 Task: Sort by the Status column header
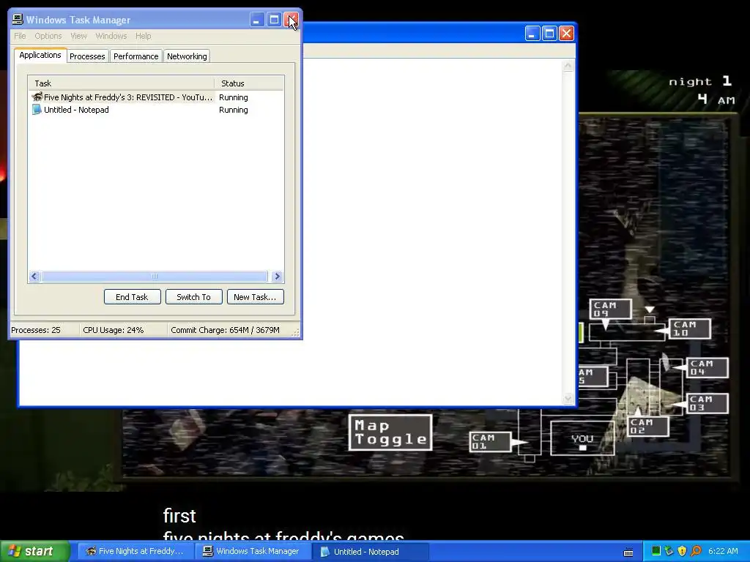click(249, 83)
